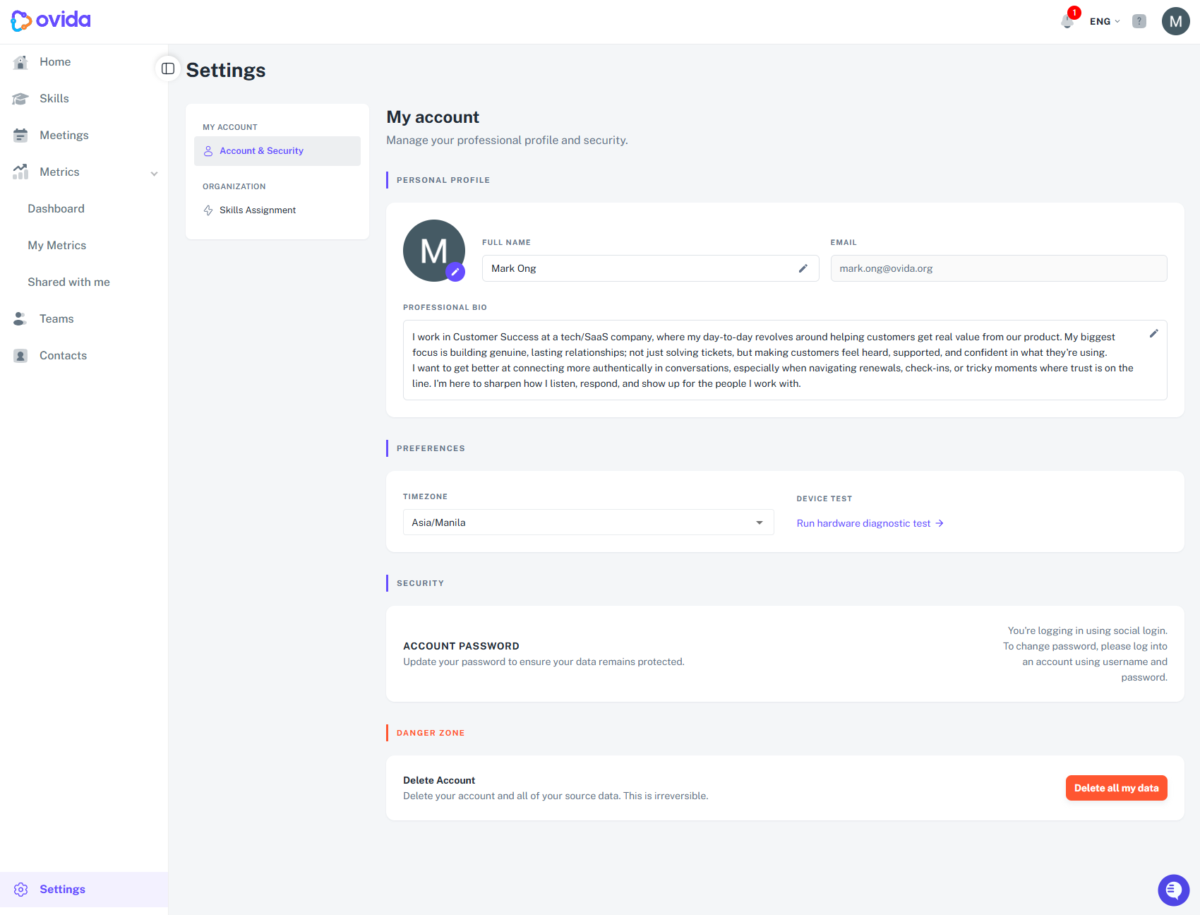Click the large profile avatar M
This screenshot has width=1200, height=915.
433,250
